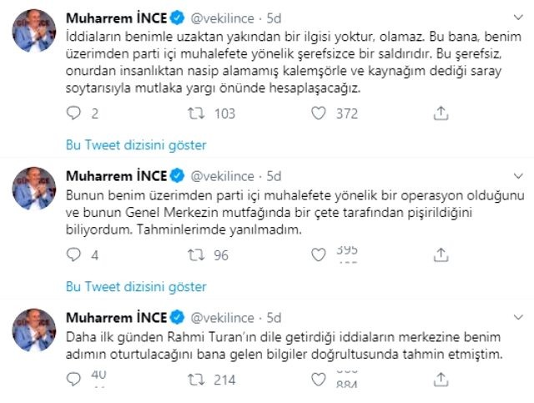Open profile picture on the first tweet
The height and width of the screenshot is (403, 534).
(x=34, y=33)
